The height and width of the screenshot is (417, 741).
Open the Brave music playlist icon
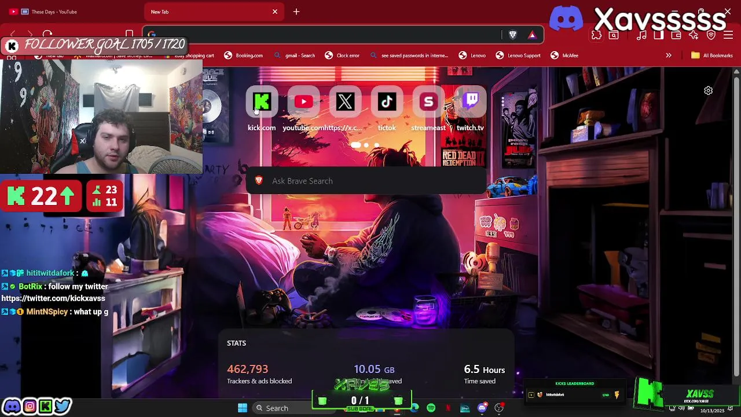[x=641, y=35]
